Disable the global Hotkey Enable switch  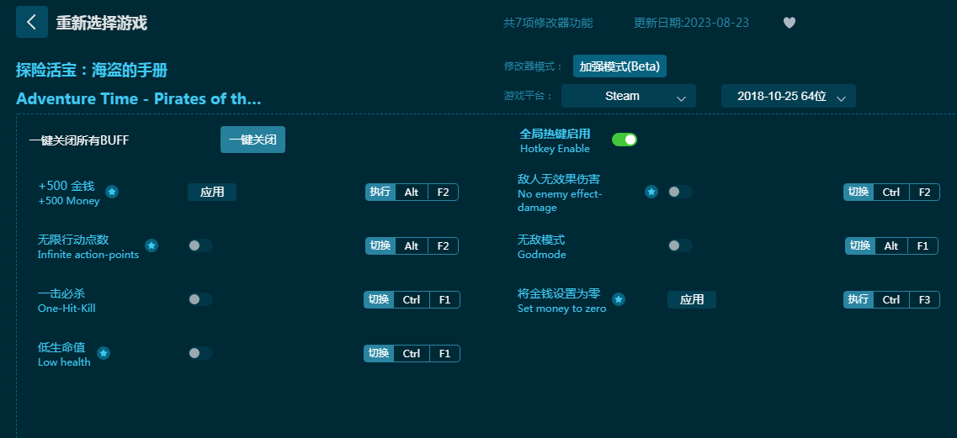624,140
